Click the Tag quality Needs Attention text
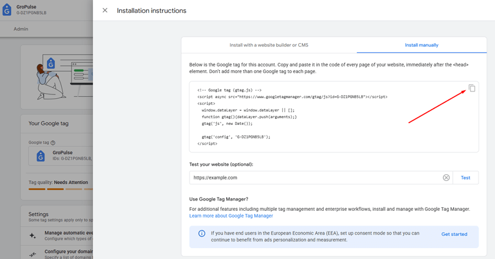The width and height of the screenshot is (495, 259). [x=59, y=182]
